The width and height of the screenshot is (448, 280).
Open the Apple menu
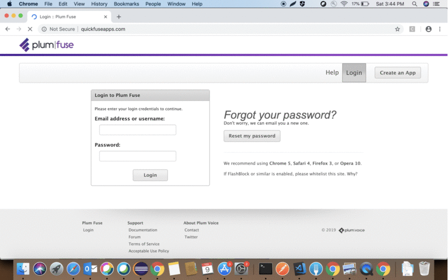click(9, 4)
